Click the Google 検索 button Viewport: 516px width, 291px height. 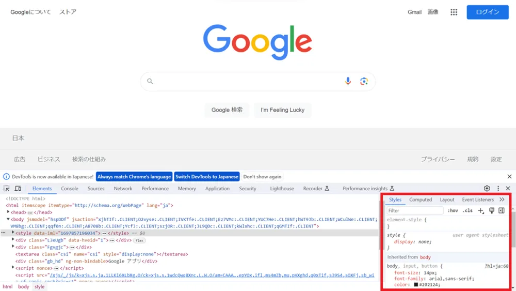point(227,110)
